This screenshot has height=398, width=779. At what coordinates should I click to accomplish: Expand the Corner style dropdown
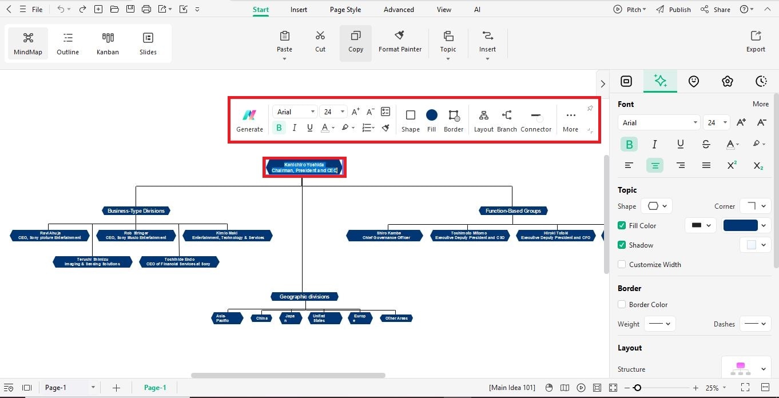tap(756, 206)
